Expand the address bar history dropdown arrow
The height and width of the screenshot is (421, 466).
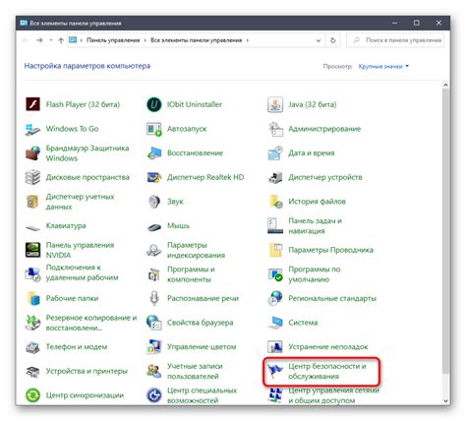319,40
